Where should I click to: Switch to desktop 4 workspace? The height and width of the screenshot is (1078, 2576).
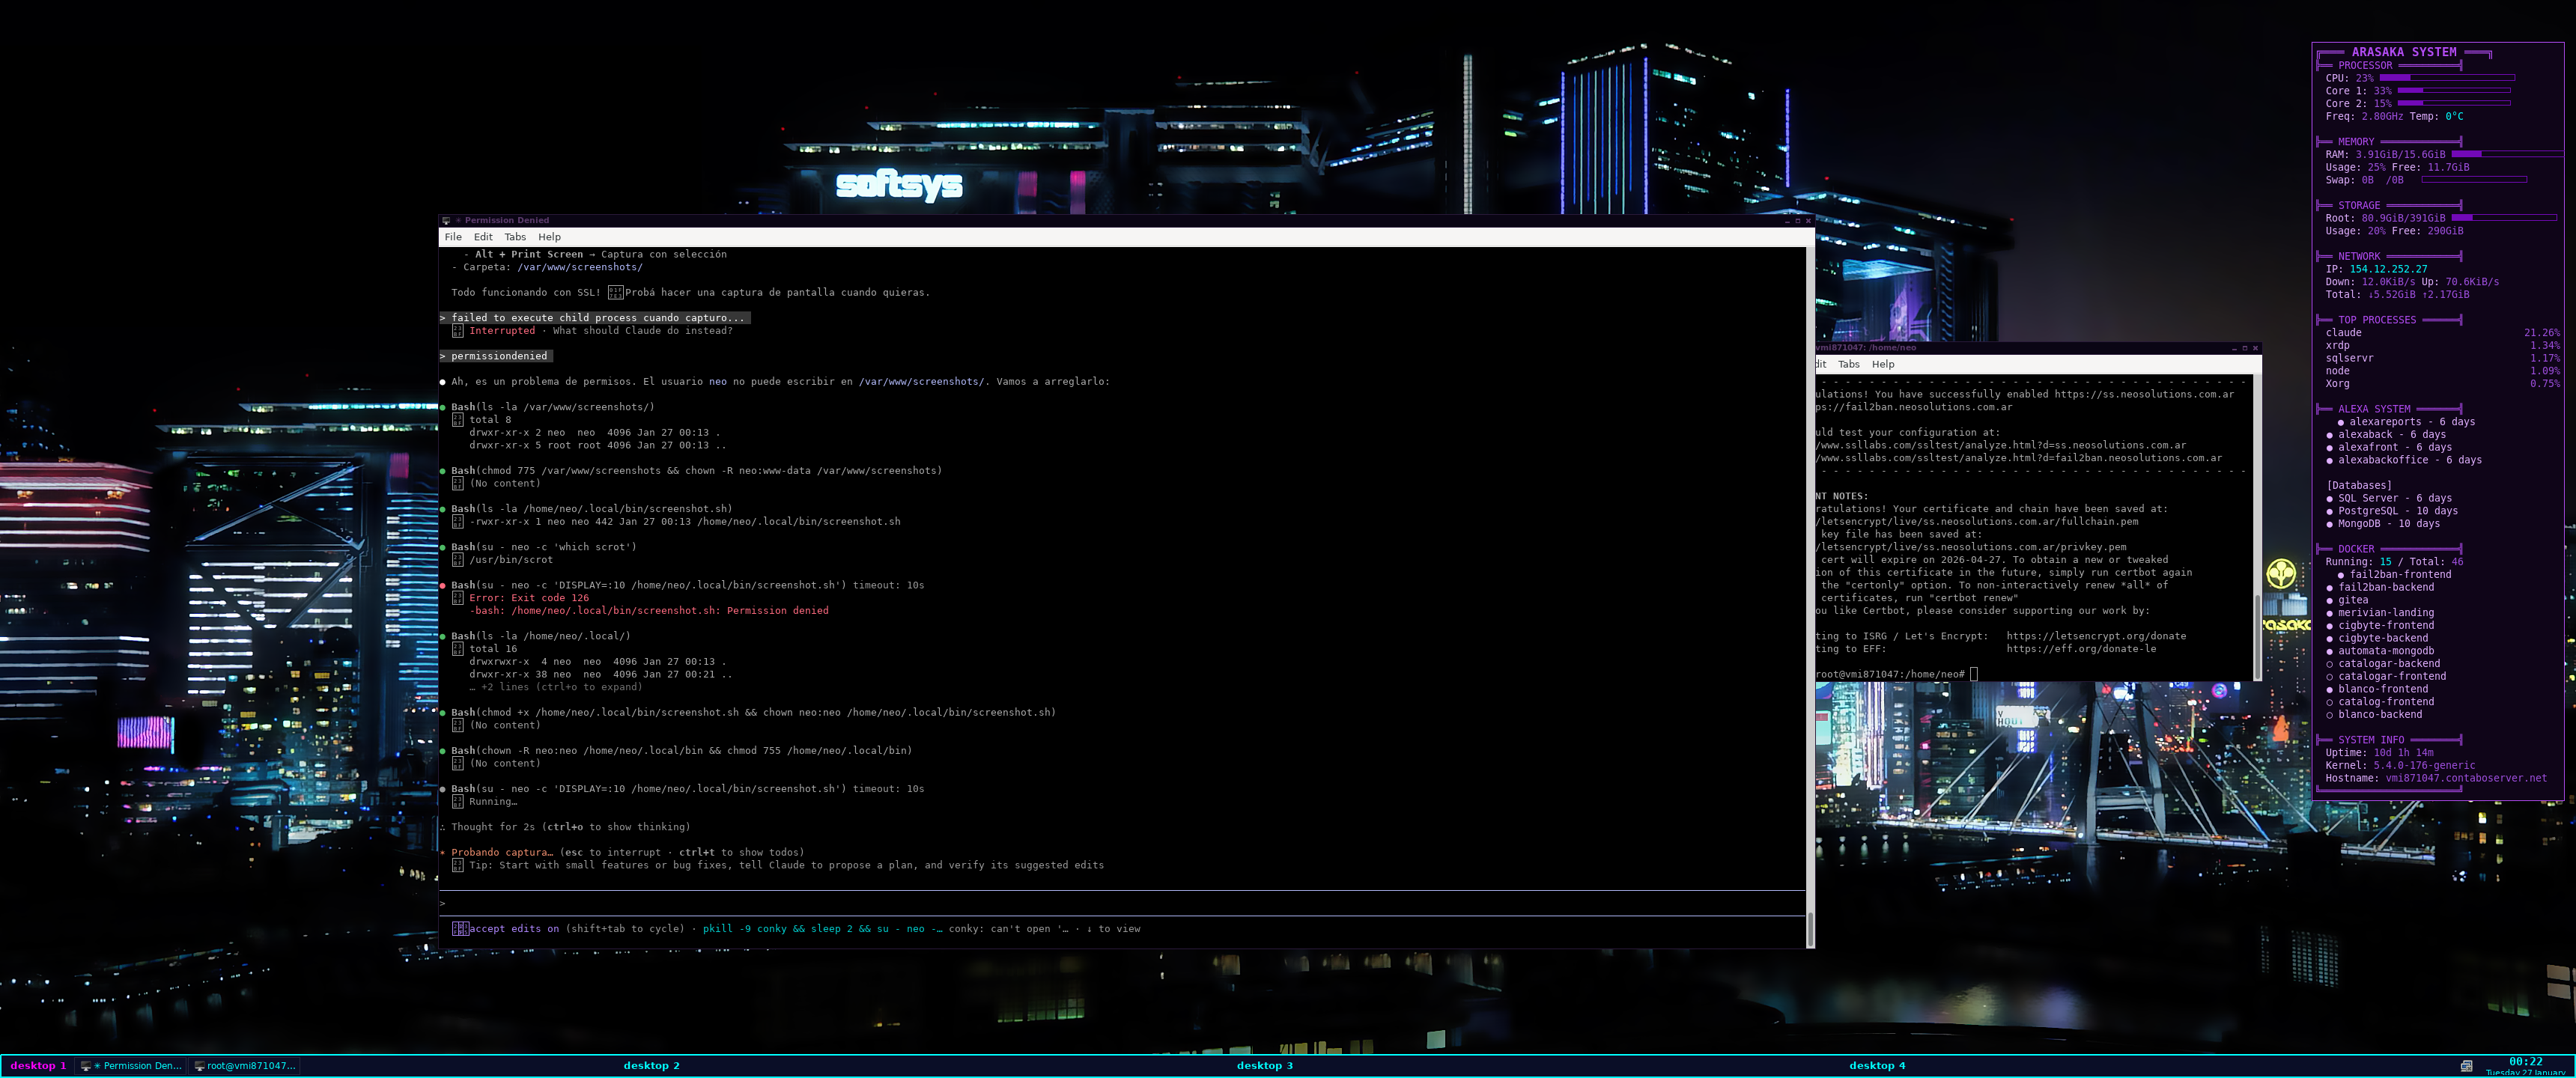coord(1877,1066)
